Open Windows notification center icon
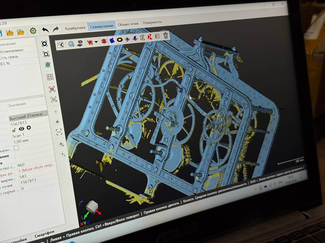 pos(301,176)
